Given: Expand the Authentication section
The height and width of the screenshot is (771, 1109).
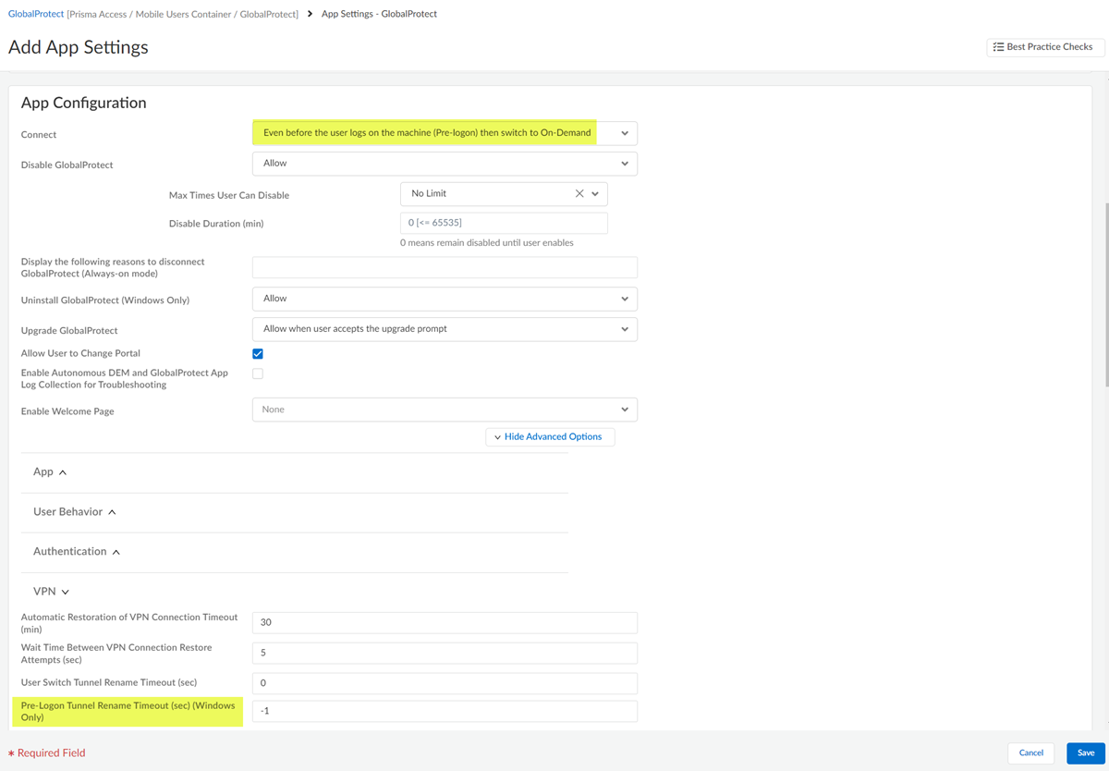Looking at the screenshot, I should [x=77, y=552].
